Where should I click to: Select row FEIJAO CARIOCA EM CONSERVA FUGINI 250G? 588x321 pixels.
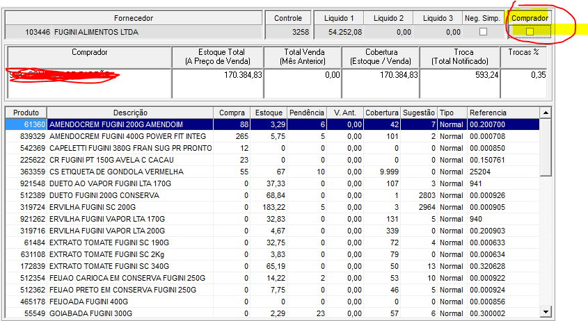click(272, 278)
